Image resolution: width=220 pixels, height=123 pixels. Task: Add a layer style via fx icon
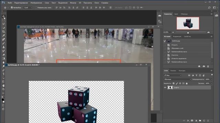coord(188,121)
